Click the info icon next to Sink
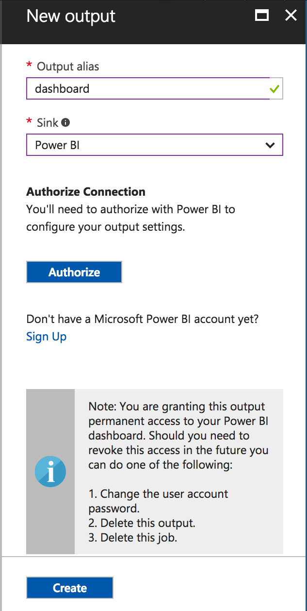 click(65, 122)
